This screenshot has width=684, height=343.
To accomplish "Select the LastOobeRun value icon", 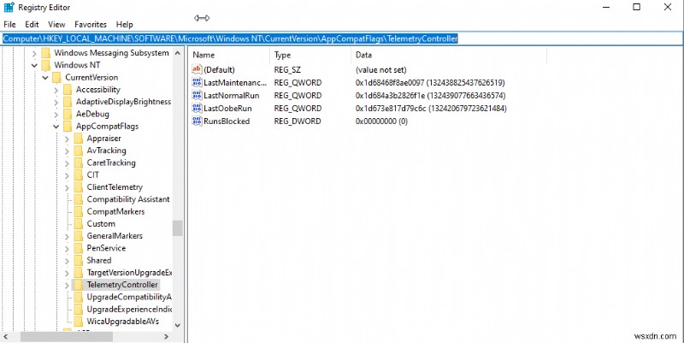I will tap(197, 109).
